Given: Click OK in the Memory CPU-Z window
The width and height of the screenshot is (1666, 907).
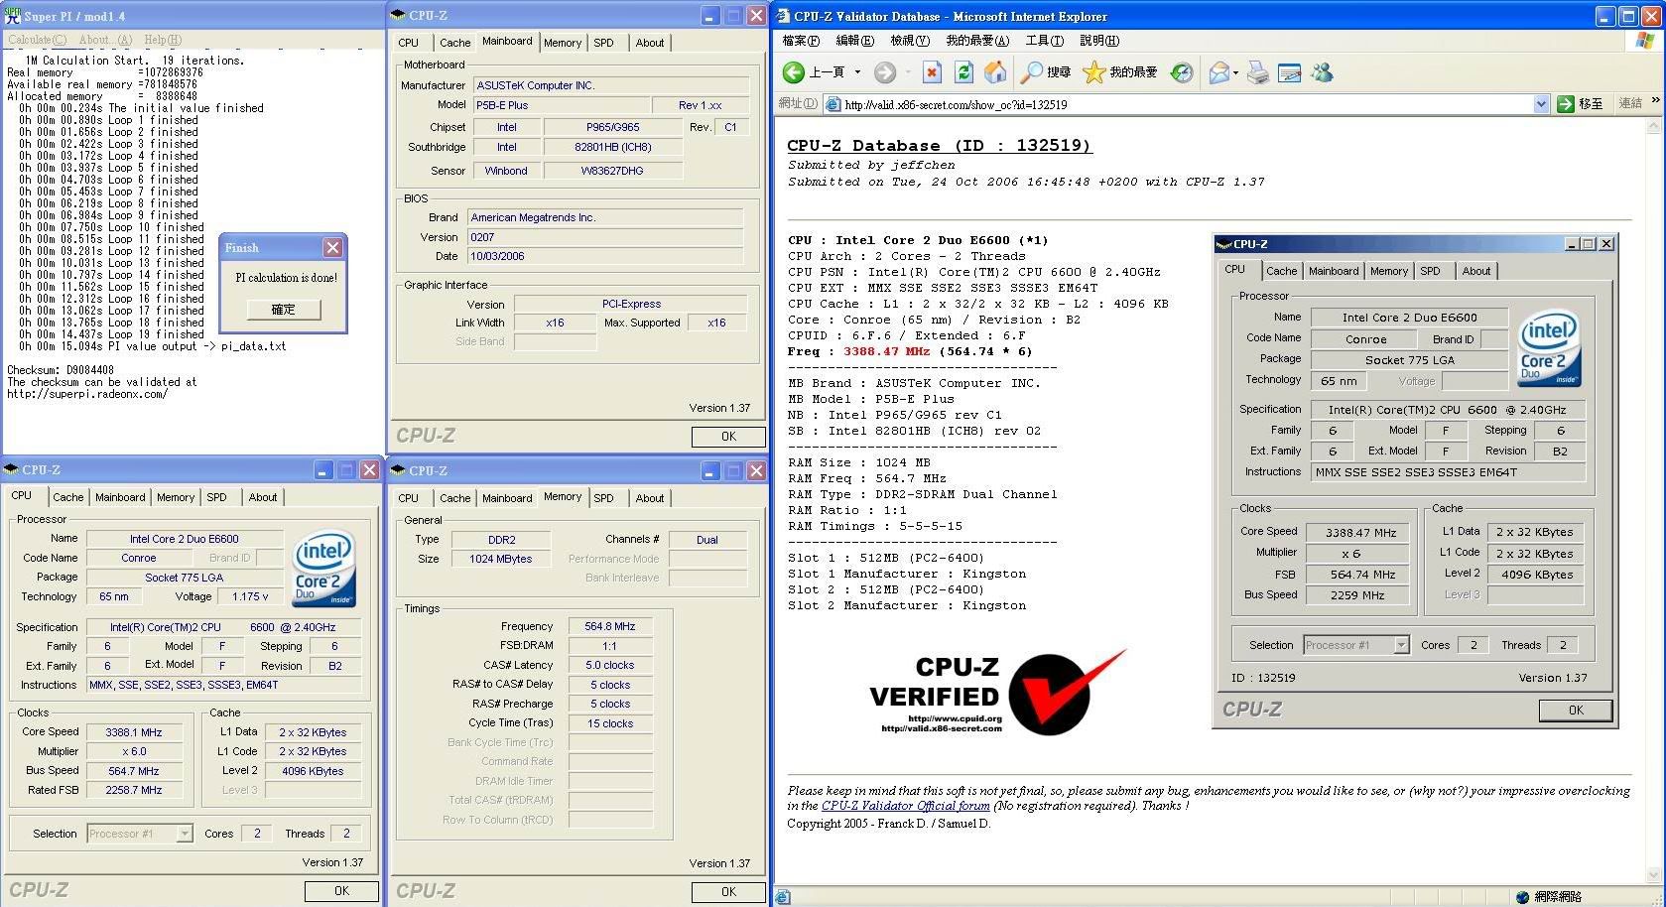Looking at the screenshot, I should (x=728, y=892).
